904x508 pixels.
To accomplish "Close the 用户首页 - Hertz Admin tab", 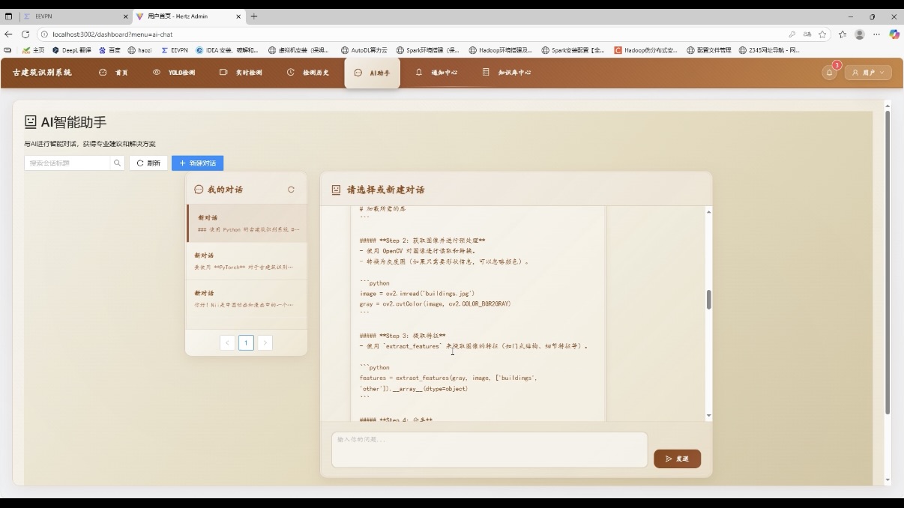I will click(239, 16).
